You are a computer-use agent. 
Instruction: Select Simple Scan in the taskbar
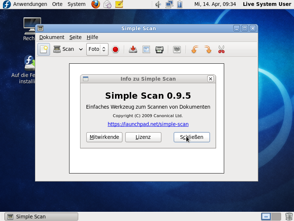pyautogui.click(x=41, y=217)
